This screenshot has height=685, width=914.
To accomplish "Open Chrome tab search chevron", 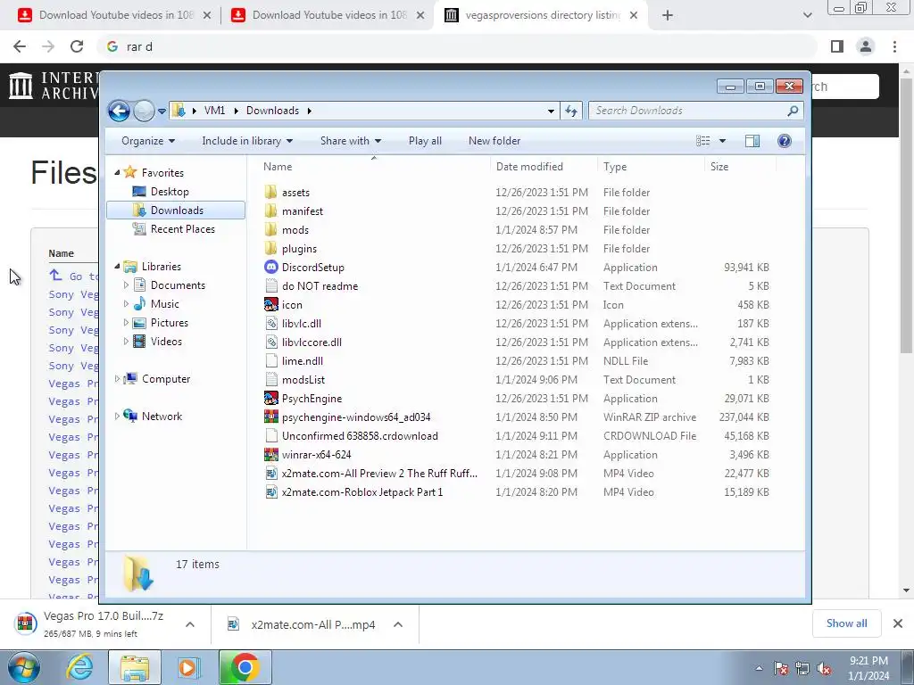I will pyautogui.click(x=807, y=15).
